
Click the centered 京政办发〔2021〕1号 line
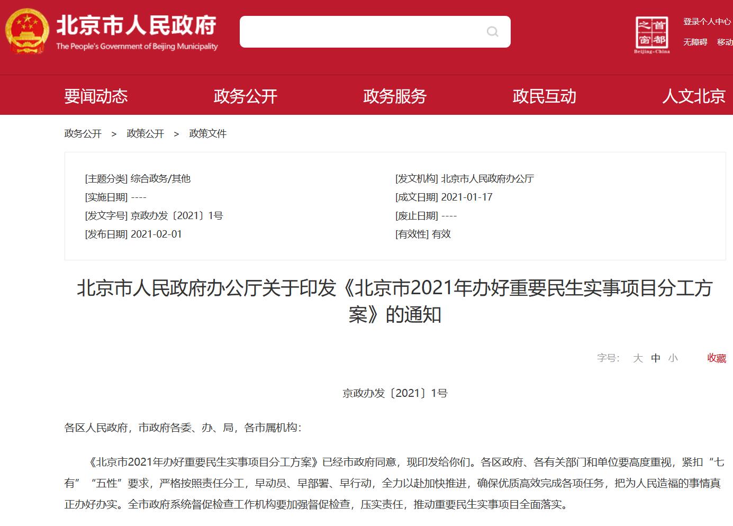(x=395, y=393)
